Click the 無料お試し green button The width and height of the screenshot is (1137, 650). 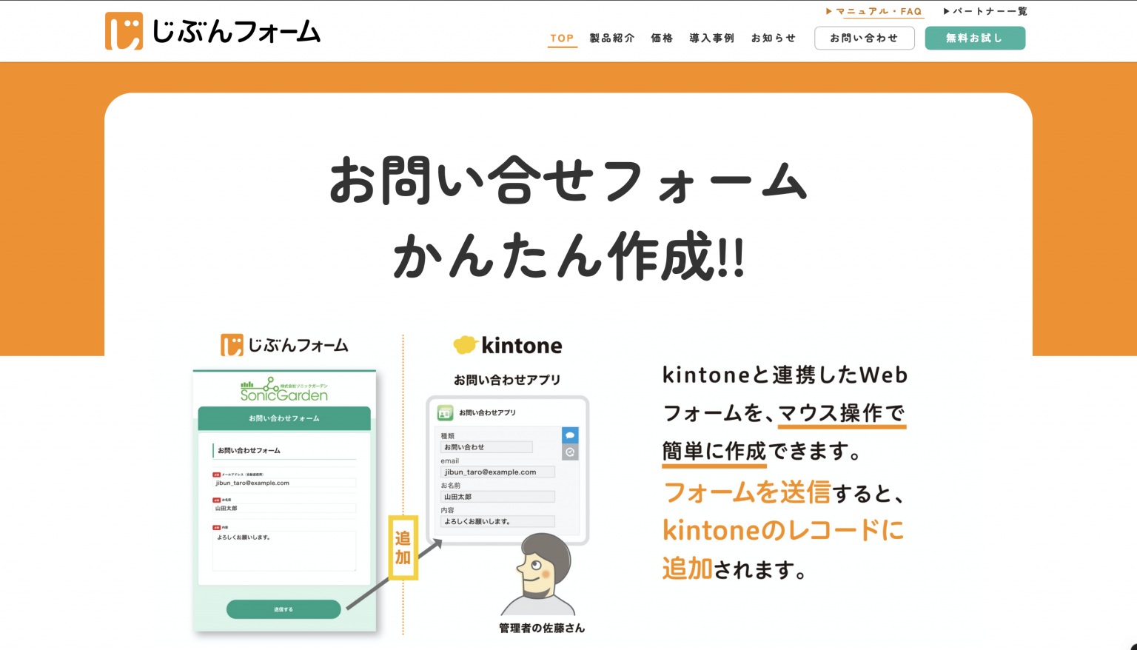[974, 38]
